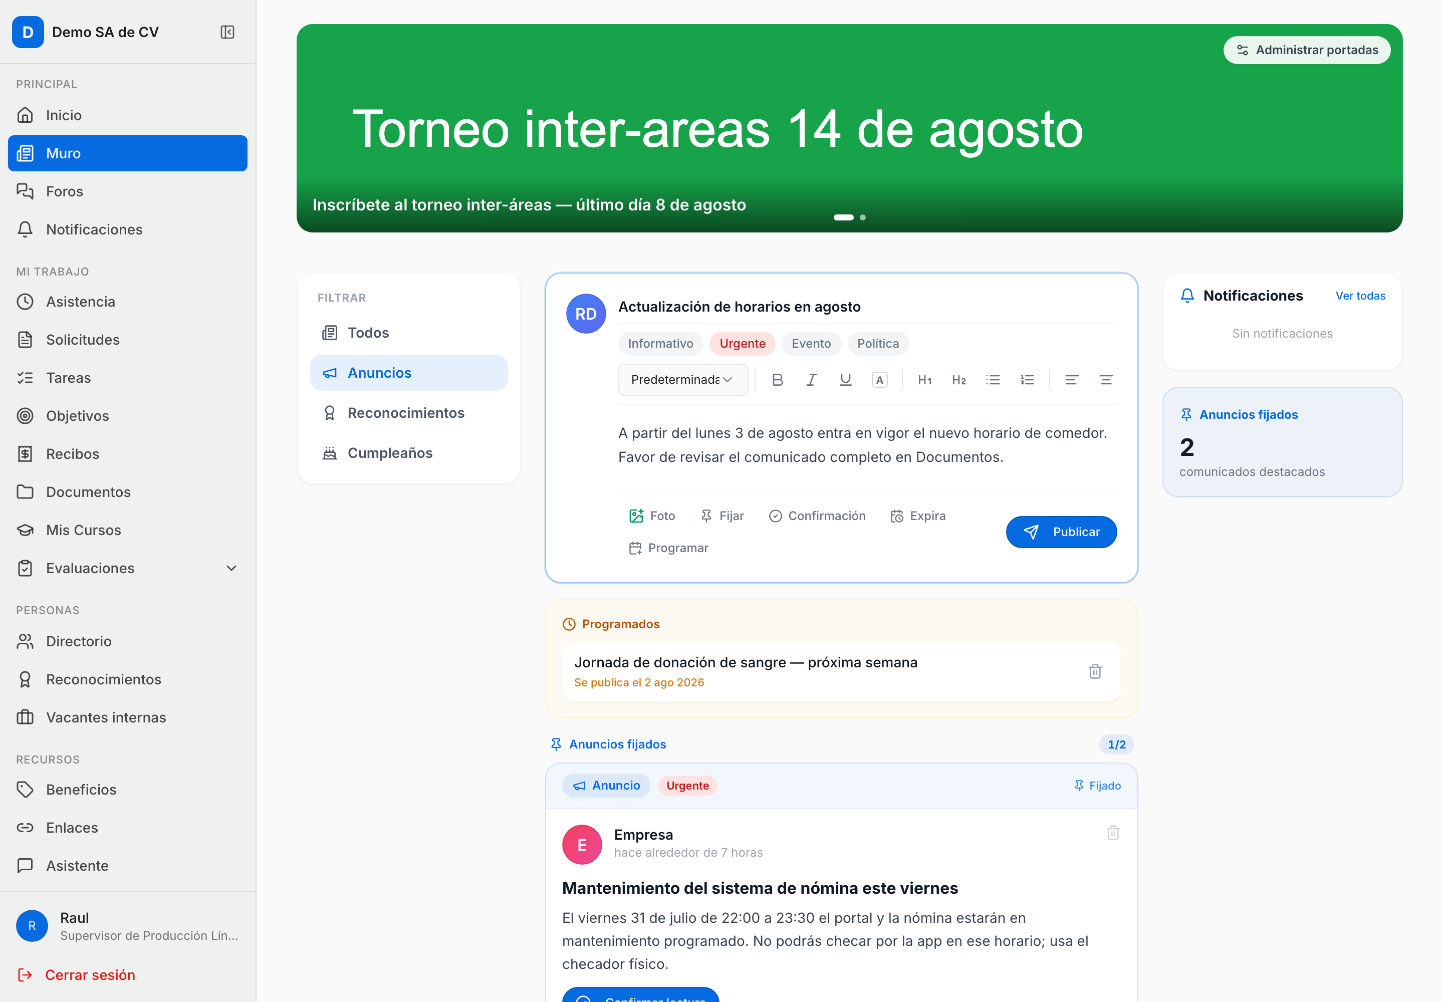Screen dimensions: 1443x1002
Task: Click the 1/2 pinned announcements counter
Action: pyautogui.click(x=1116, y=744)
